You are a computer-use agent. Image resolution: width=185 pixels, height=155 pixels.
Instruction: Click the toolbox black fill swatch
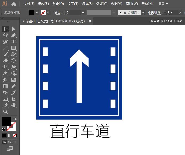point(6,122)
